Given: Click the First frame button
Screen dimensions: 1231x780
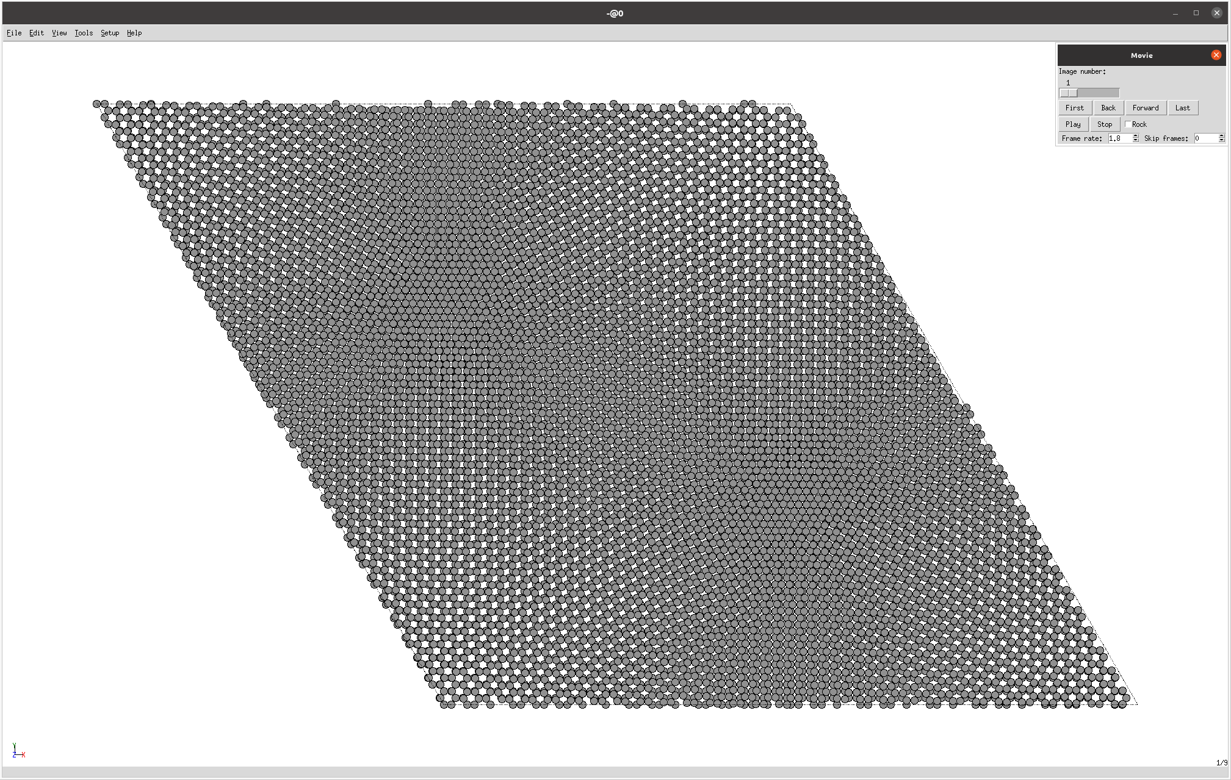Looking at the screenshot, I should tap(1076, 107).
